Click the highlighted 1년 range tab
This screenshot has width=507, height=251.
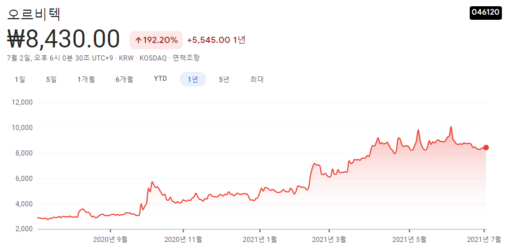pos(193,79)
